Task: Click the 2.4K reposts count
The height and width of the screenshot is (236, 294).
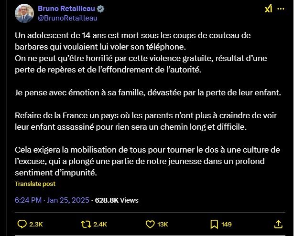Action: [x=100, y=225]
